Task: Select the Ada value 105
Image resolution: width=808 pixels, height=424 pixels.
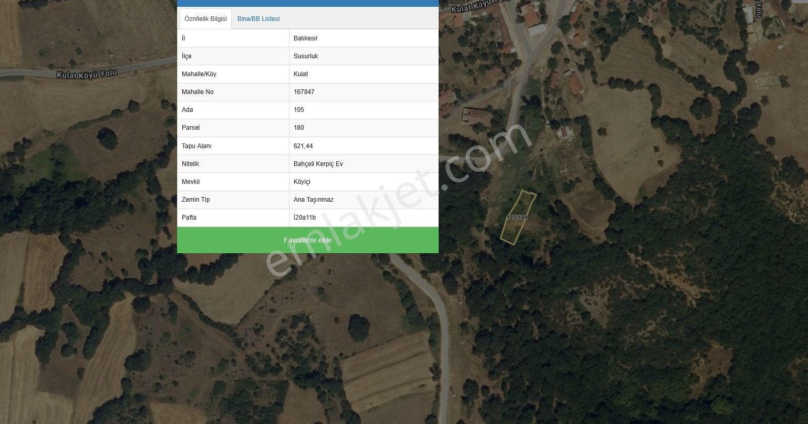Action: (x=299, y=110)
